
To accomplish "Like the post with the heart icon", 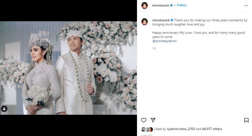I will point(144,120).
